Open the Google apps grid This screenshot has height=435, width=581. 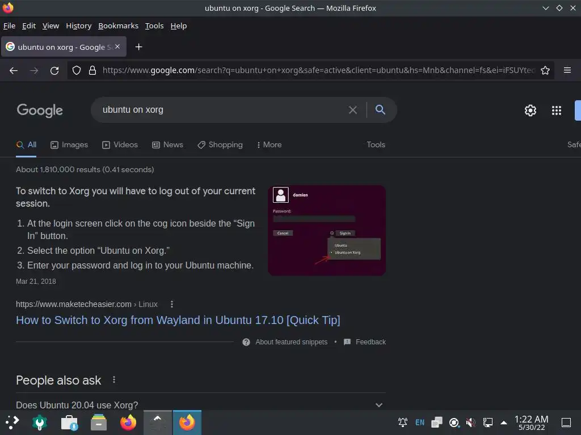click(557, 110)
